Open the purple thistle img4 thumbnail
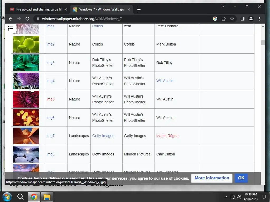270x202 pixels. tap(26, 81)
